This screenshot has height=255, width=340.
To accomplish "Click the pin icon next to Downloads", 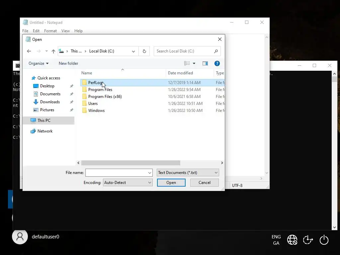I will coord(72,102).
